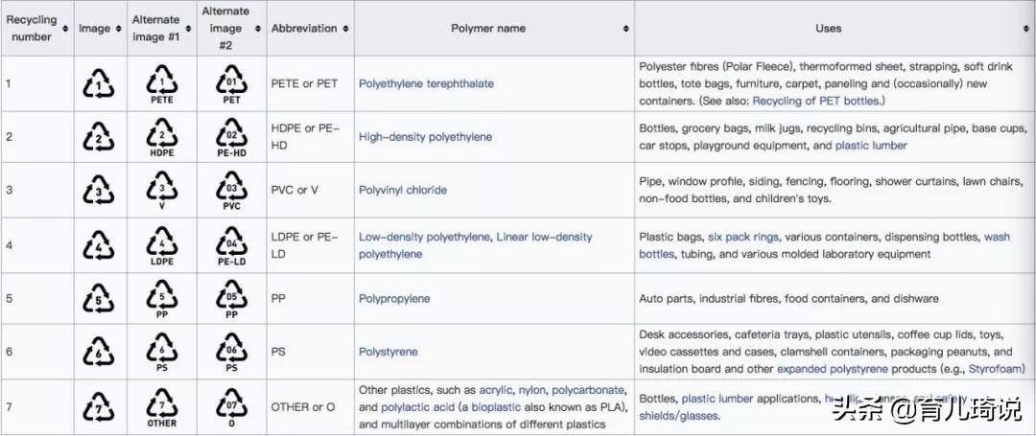Click the OTHER recycling symbol image
Screen dimensions: 1036x436
click(162, 406)
